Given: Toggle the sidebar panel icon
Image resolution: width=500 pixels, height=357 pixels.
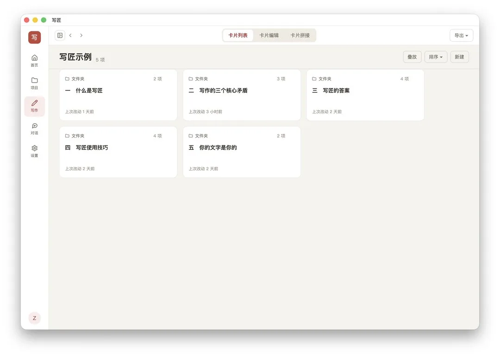Looking at the screenshot, I should 60,35.
